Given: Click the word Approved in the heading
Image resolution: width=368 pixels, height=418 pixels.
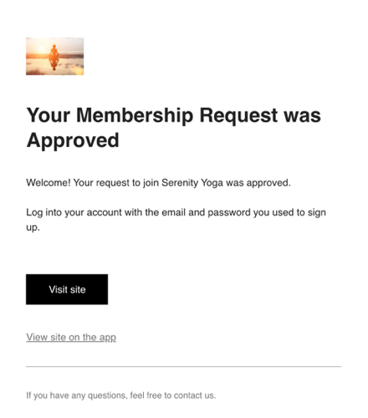Looking at the screenshot, I should [x=73, y=140].
